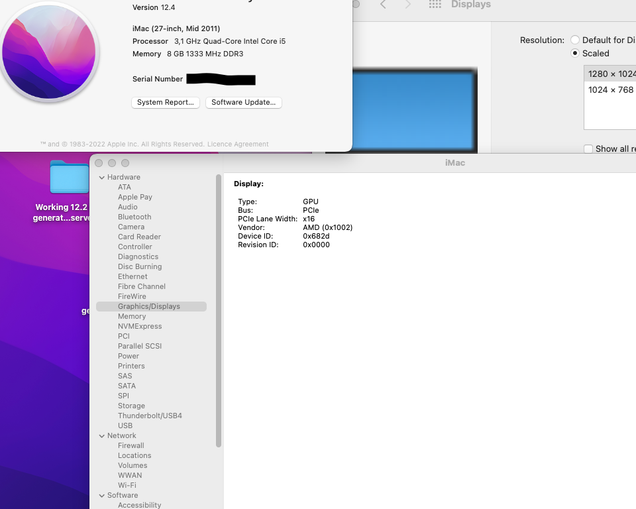
Task: Select Camera in the Hardware list
Action: pos(131,227)
